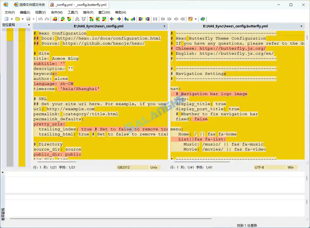This screenshot has height=228, width=310.
Task: Close the 定位窗格 location pane
Action: 29,25
